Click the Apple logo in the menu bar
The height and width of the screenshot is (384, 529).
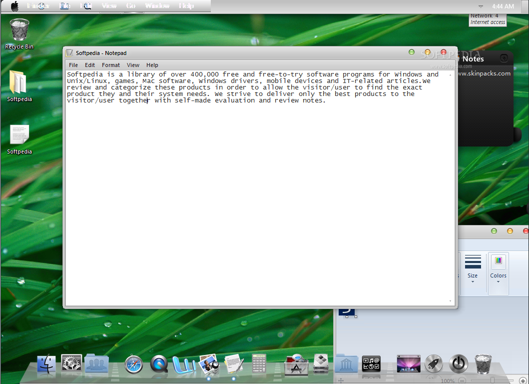pyautogui.click(x=15, y=6)
